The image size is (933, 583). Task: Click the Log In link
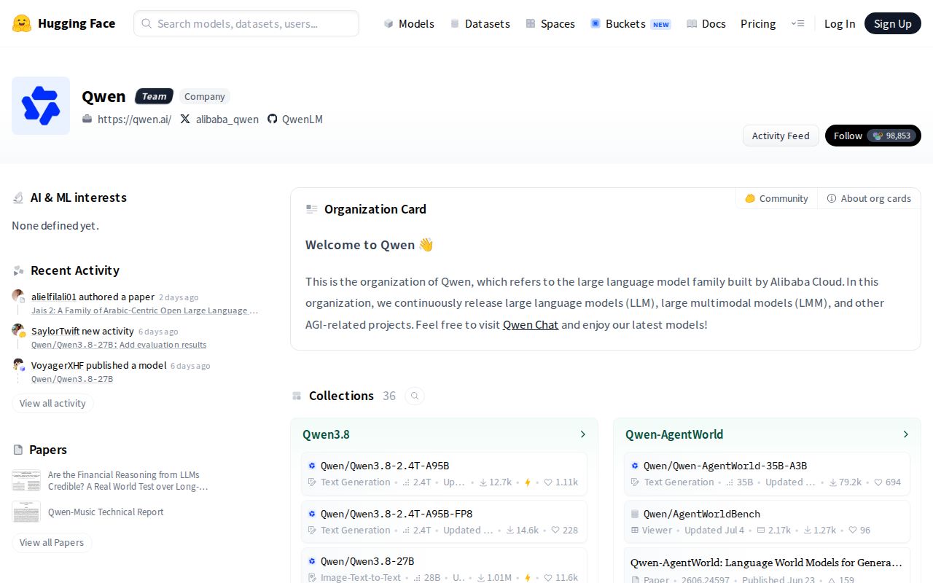coord(840,23)
